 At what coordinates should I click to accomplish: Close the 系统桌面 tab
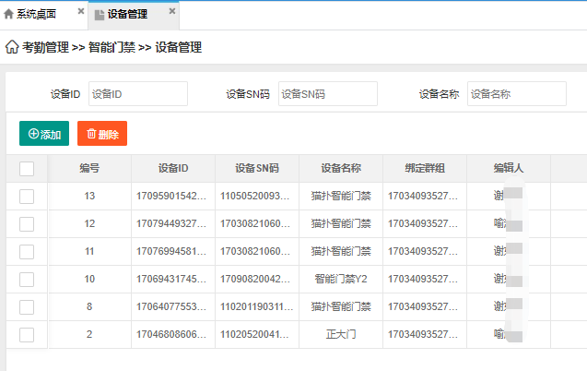point(81,13)
